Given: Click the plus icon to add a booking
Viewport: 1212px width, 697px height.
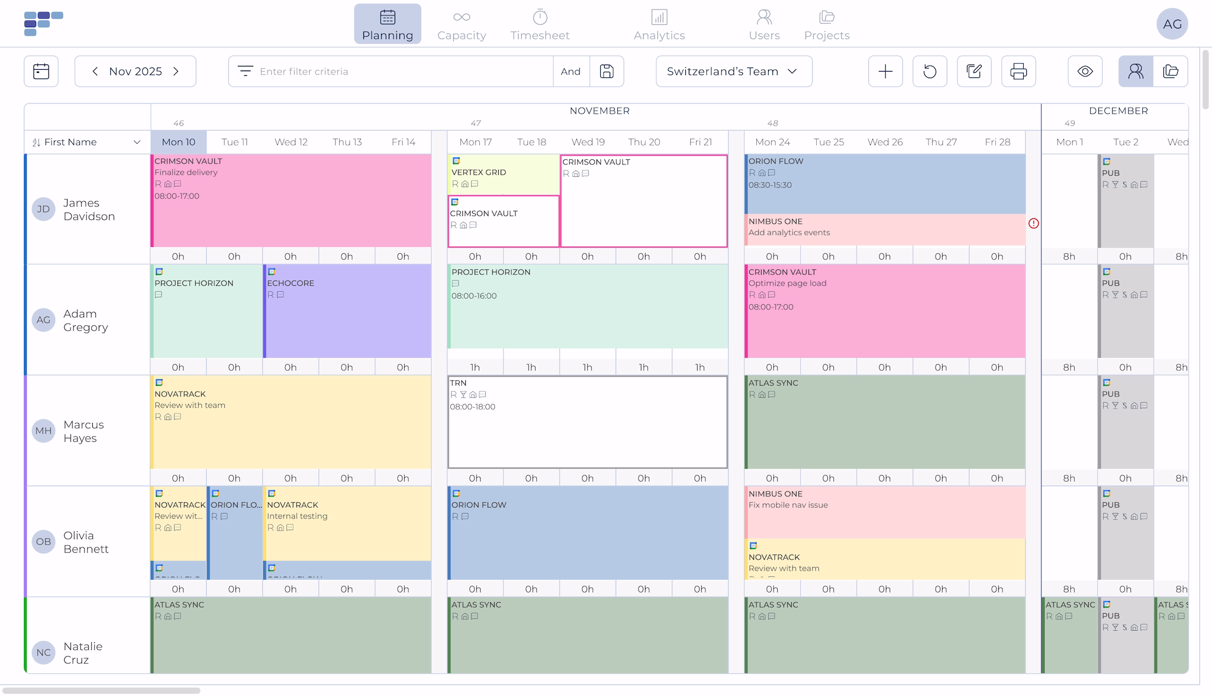Looking at the screenshot, I should pos(885,72).
